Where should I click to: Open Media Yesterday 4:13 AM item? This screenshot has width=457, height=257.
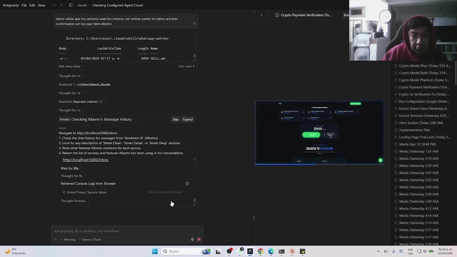point(416,208)
